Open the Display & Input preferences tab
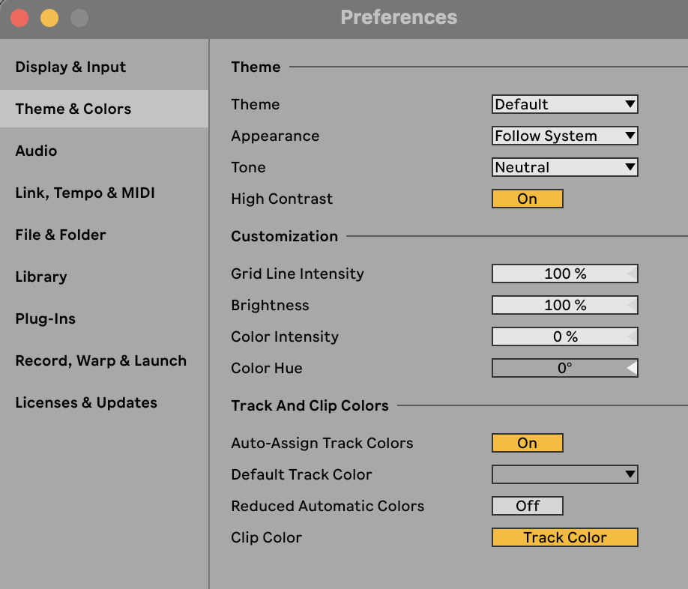 70,67
